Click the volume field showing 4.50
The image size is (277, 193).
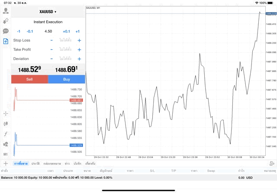click(48, 31)
